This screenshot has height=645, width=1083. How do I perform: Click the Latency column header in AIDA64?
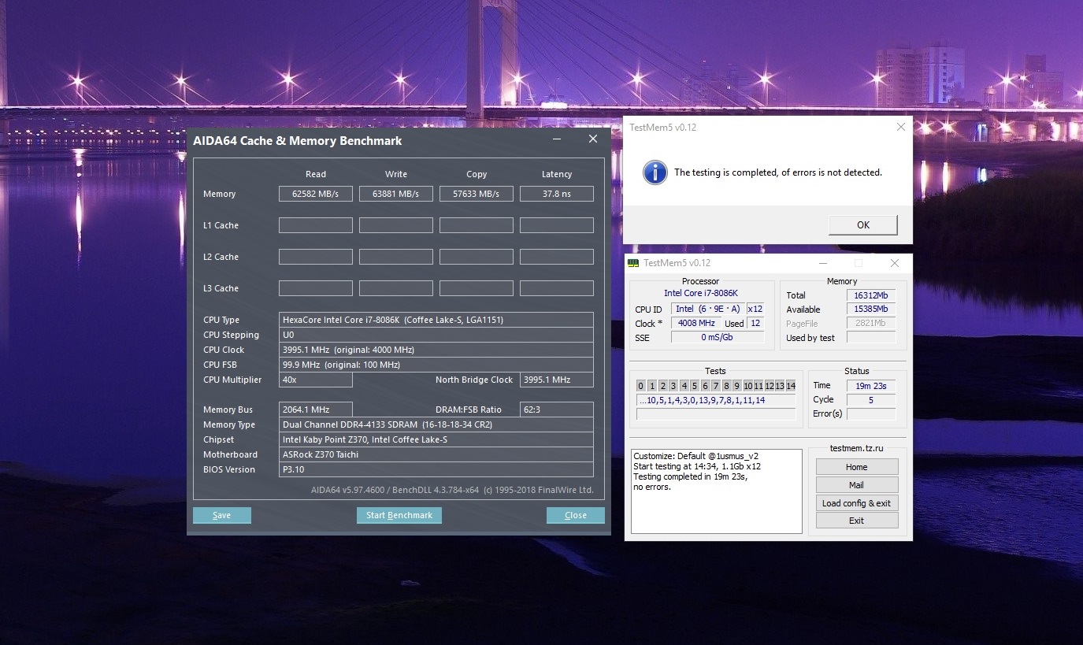[x=557, y=174]
